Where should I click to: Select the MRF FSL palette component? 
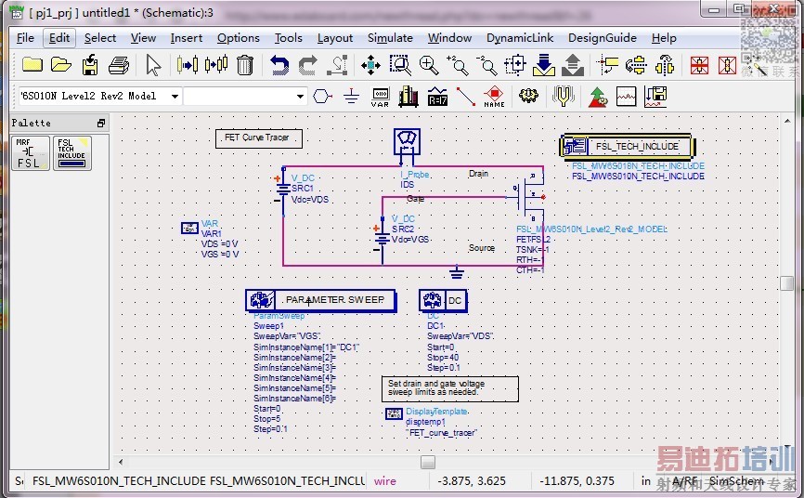[30, 153]
